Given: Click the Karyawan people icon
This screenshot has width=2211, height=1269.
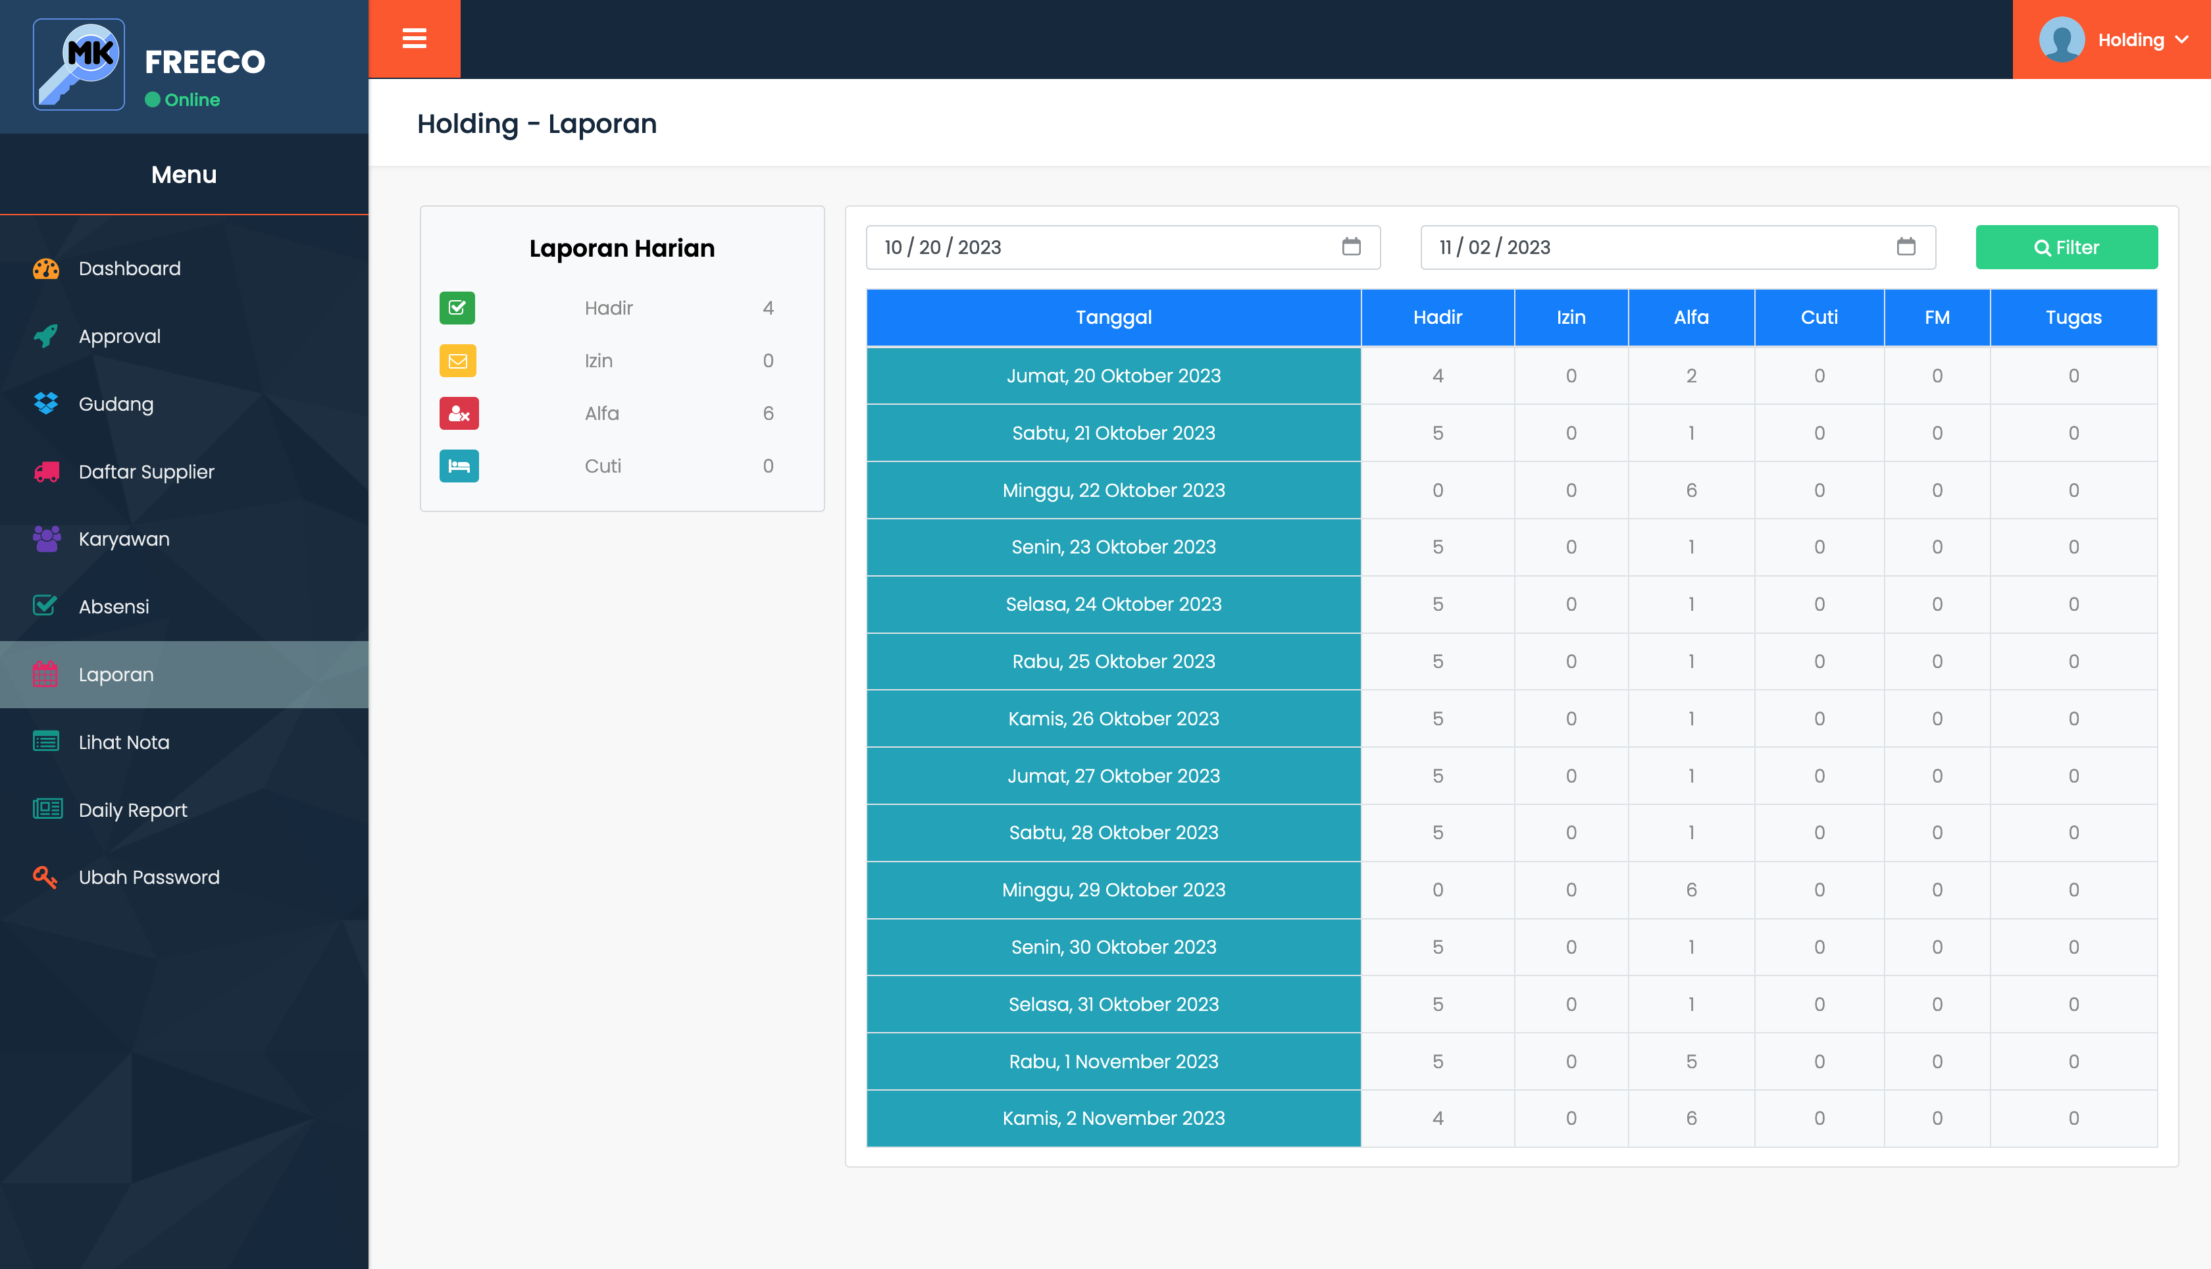Looking at the screenshot, I should click(46, 538).
